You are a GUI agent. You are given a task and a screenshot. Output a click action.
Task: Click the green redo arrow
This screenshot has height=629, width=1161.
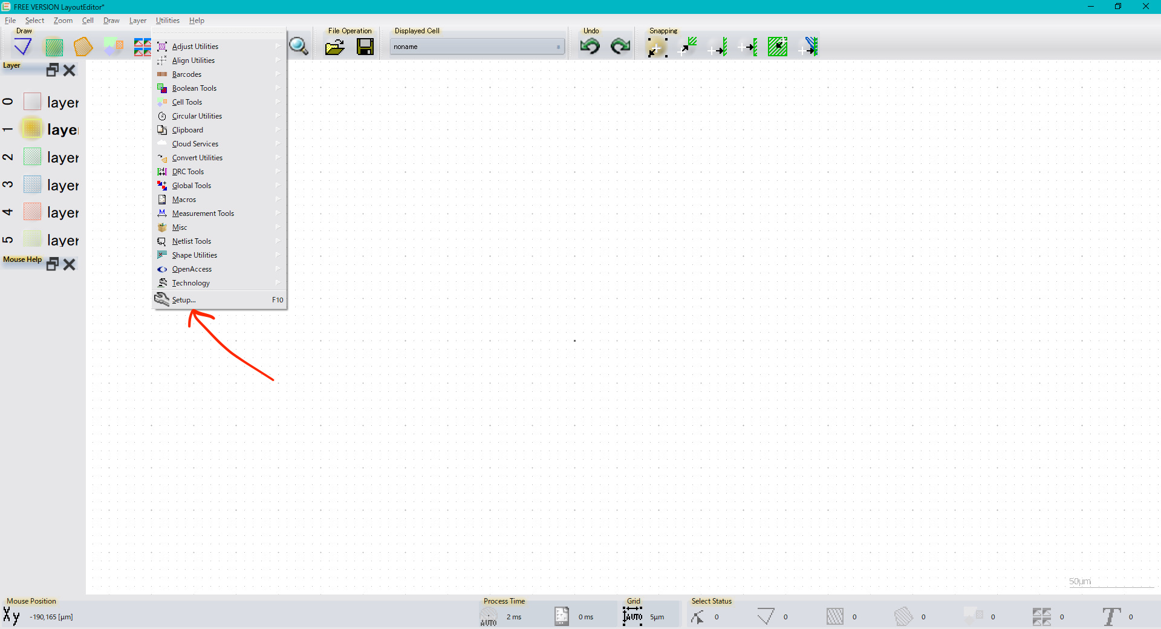620,47
